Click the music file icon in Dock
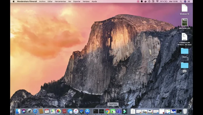203x115 pixels. 133,111
